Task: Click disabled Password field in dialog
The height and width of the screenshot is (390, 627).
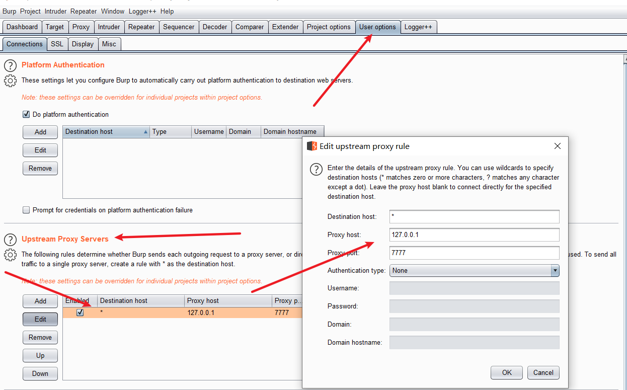Action: (x=475, y=306)
